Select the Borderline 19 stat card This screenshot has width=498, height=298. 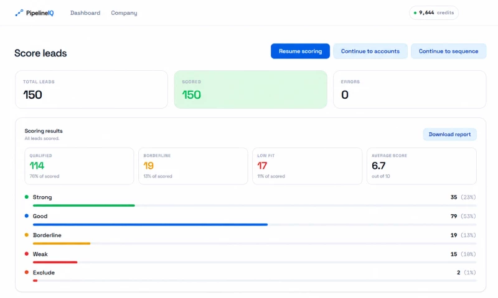point(193,166)
